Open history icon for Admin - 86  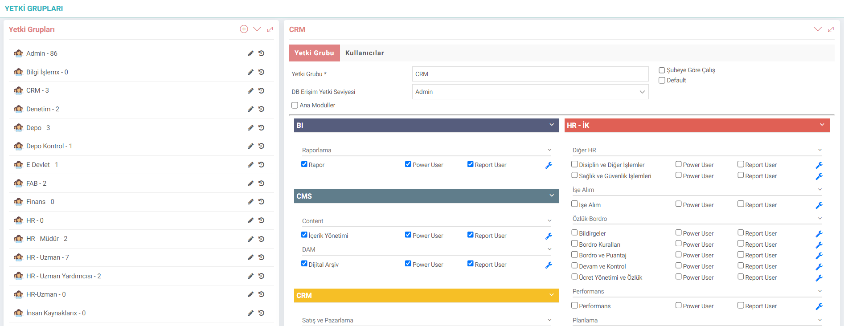pos(262,53)
